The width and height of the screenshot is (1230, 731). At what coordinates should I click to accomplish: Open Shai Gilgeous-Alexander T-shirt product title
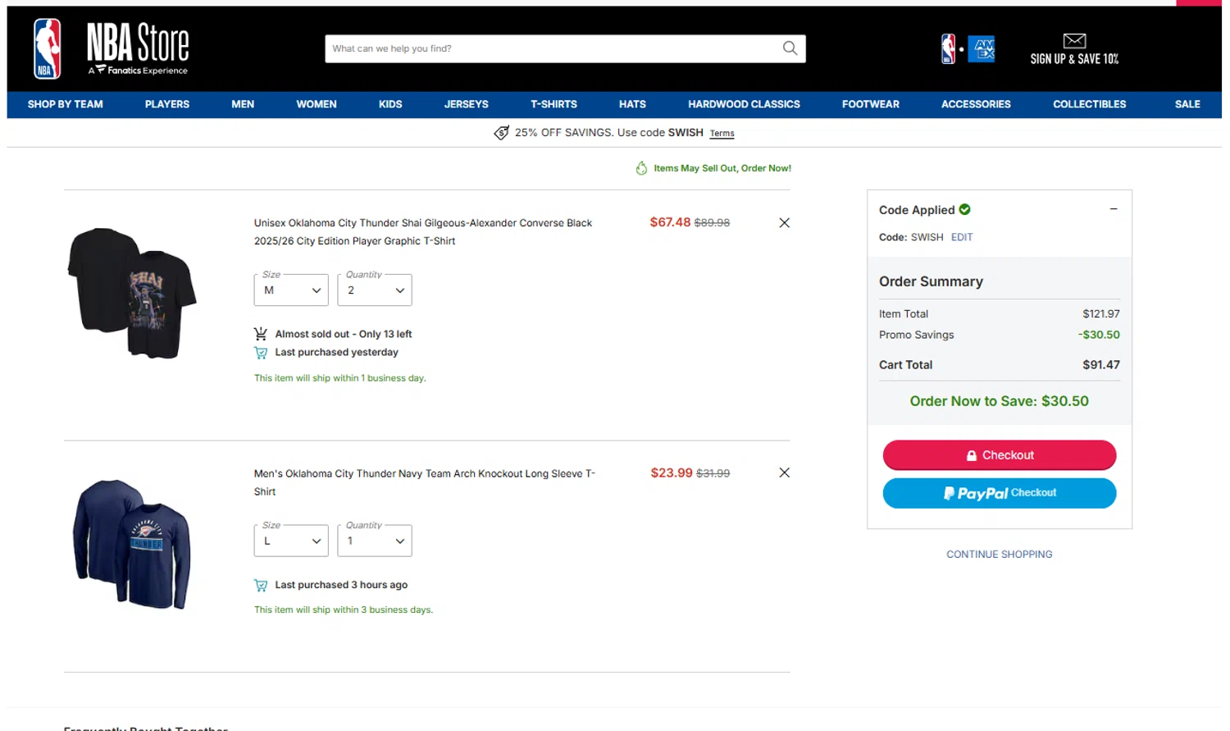pyautogui.click(x=423, y=231)
